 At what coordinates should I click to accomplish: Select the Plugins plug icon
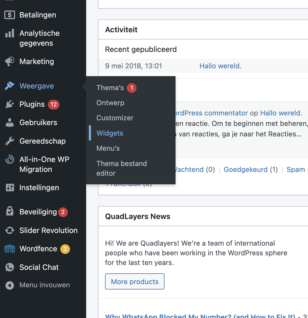click(10, 104)
